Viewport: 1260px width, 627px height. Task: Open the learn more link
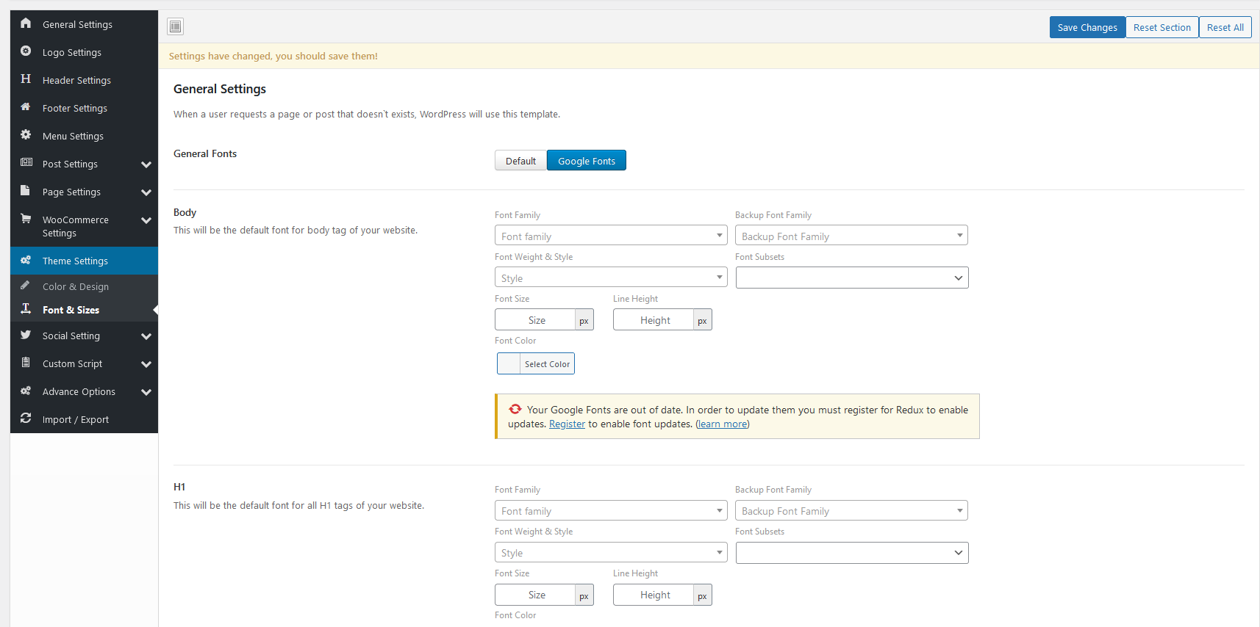pyautogui.click(x=722, y=424)
